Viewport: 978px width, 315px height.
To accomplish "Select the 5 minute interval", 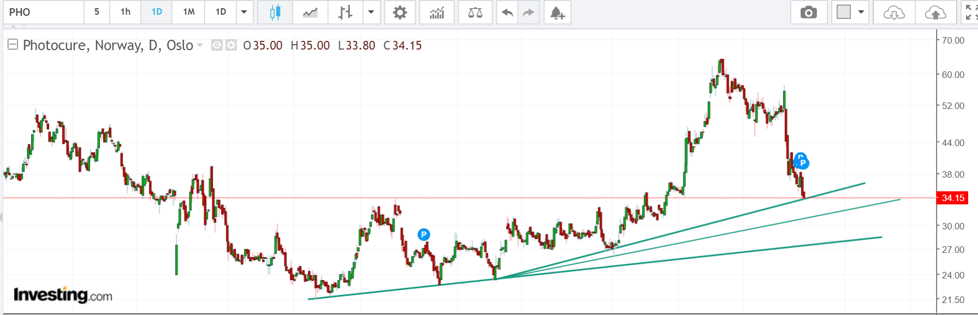I will point(97,12).
